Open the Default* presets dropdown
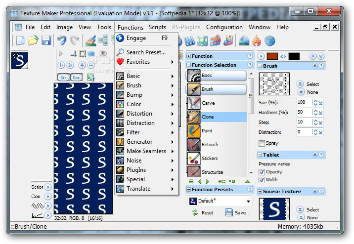 (x=220, y=201)
